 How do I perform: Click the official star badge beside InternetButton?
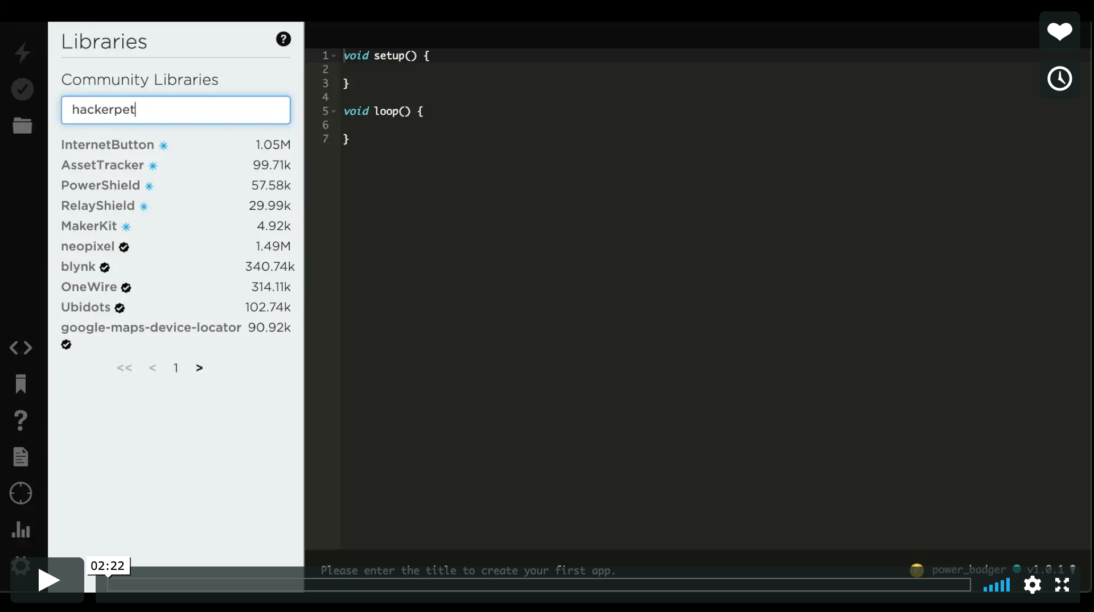click(163, 146)
